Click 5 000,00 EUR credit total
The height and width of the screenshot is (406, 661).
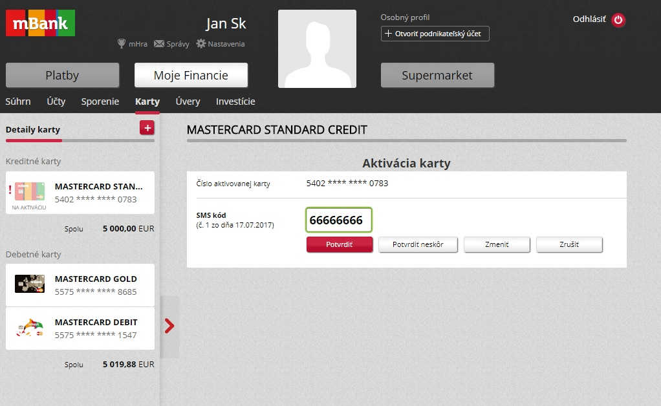(x=129, y=229)
